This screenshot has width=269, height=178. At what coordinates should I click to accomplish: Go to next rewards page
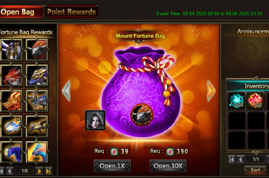pos(39,171)
